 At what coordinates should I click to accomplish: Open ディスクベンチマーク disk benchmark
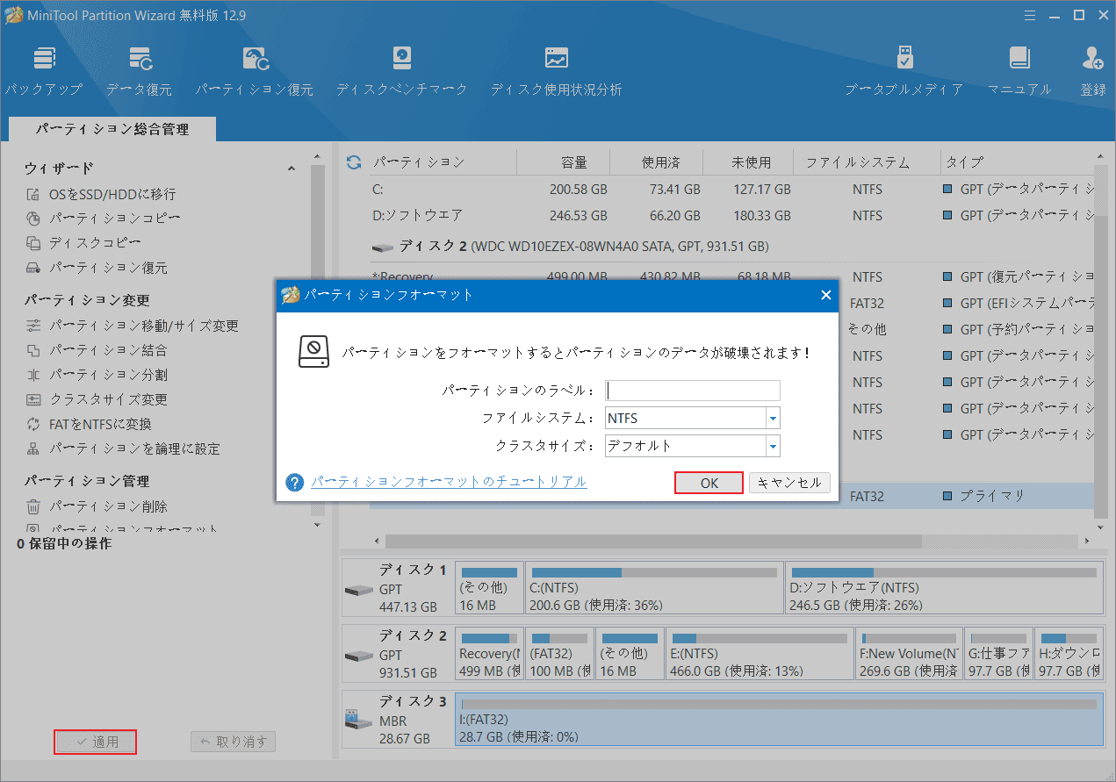(402, 71)
